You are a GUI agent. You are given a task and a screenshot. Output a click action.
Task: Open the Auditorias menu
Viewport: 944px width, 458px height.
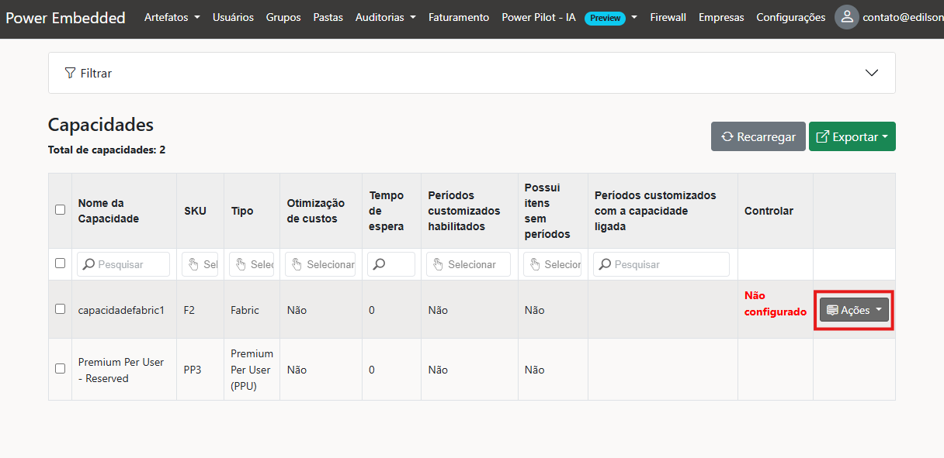point(385,17)
